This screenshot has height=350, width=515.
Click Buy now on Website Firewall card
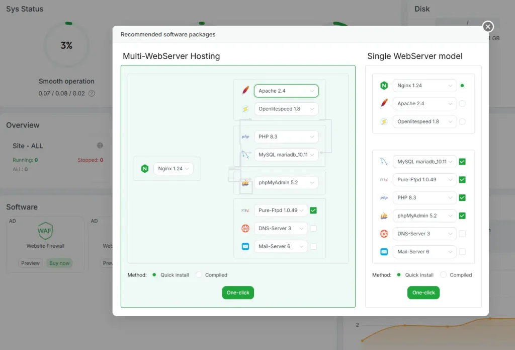pyautogui.click(x=59, y=263)
